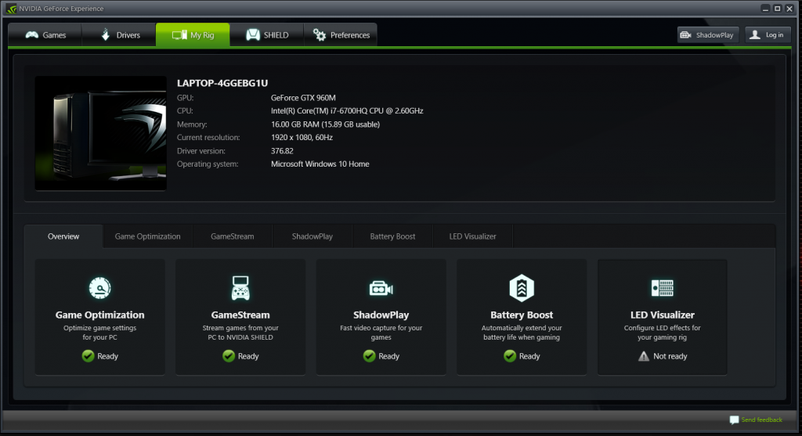Click the Send feedback link

[761, 420]
